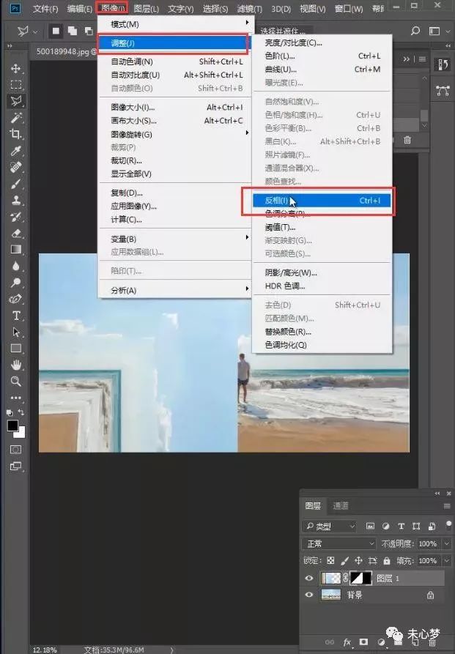
Task: Hide 图层 1 with its eye icon
Action: pyautogui.click(x=309, y=578)
